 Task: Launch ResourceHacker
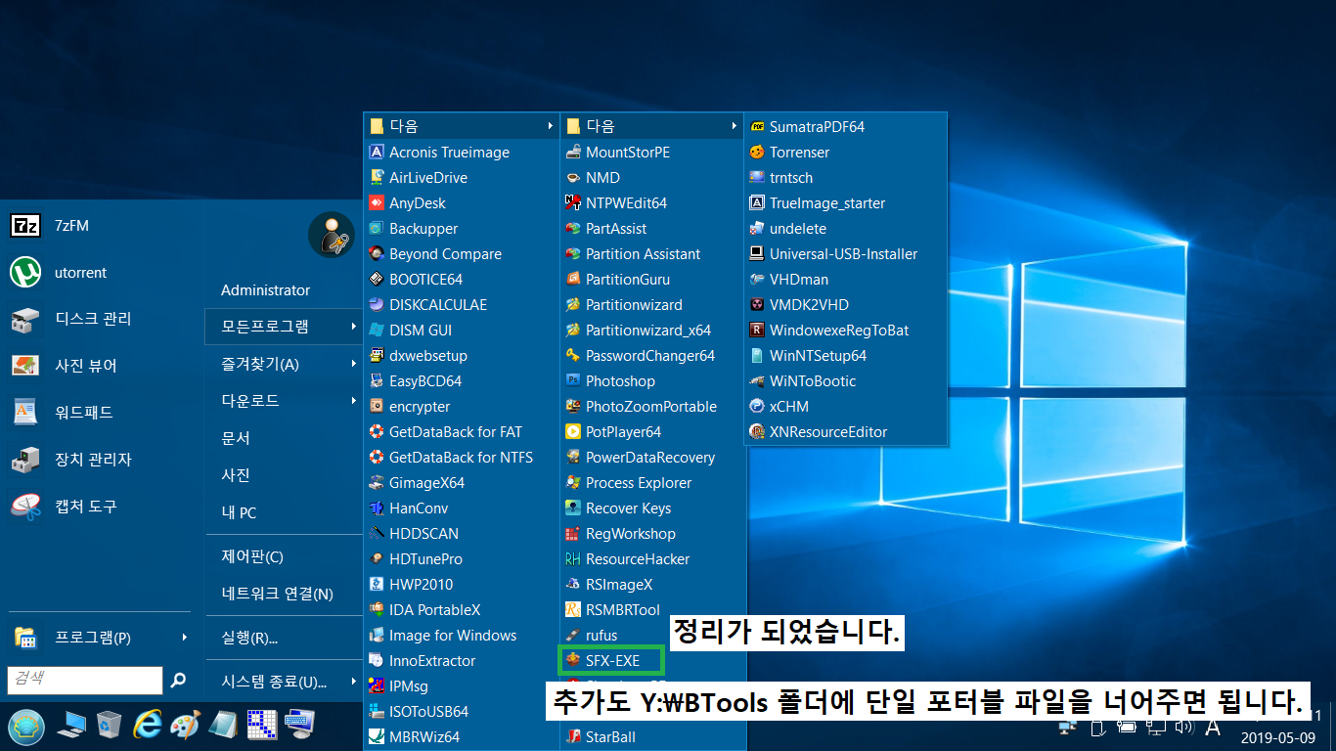tap(652, 559)
